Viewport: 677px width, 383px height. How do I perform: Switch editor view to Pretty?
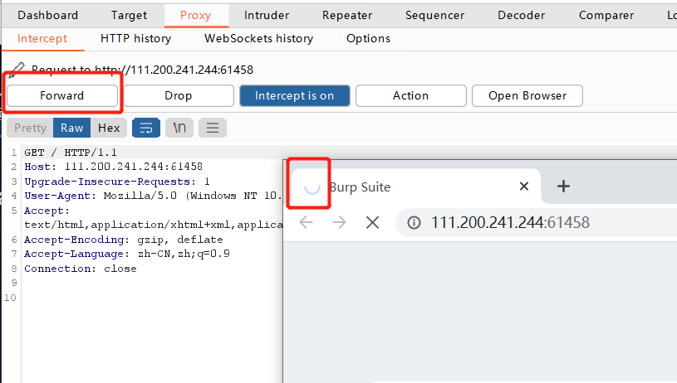click(31, 128)
